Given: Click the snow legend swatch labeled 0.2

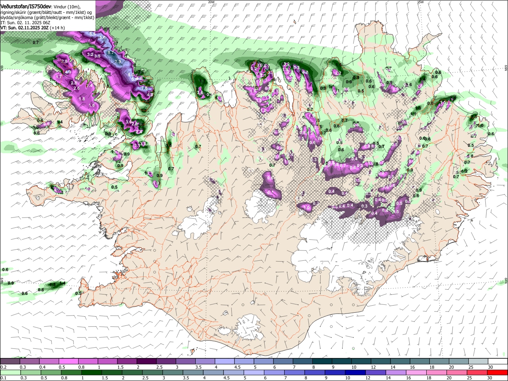Looking at the screenshot, I should 10,362.
